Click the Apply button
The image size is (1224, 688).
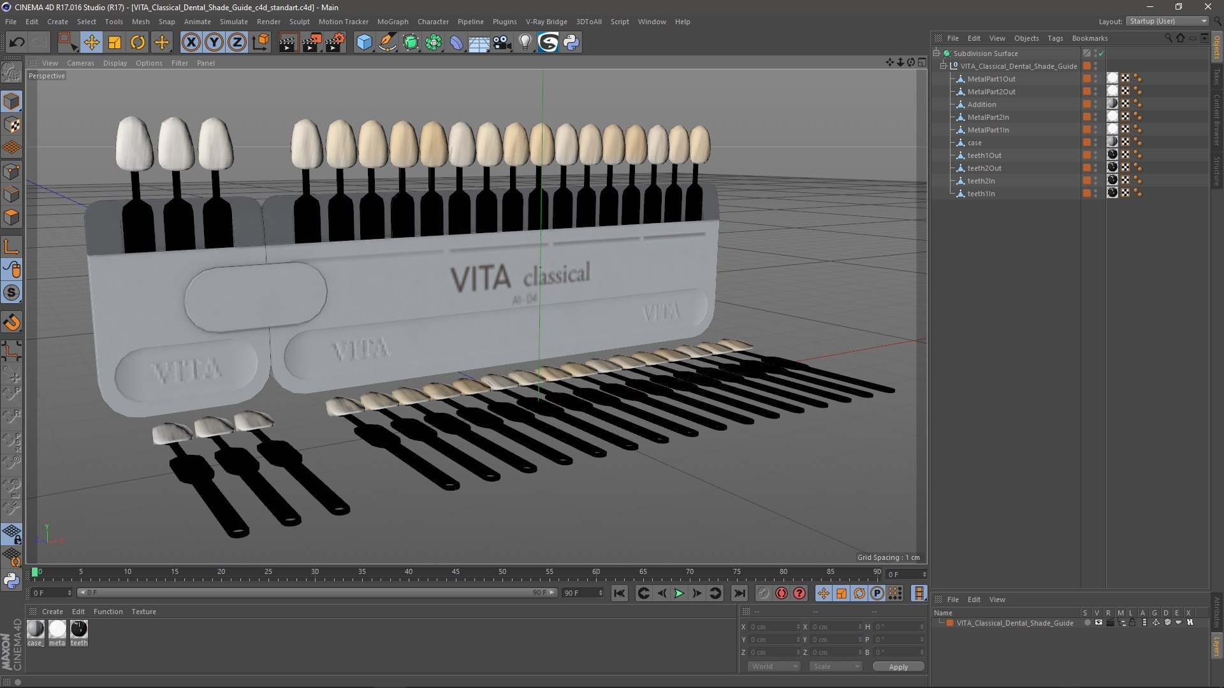pyautogui.click(x=898, y=667)
